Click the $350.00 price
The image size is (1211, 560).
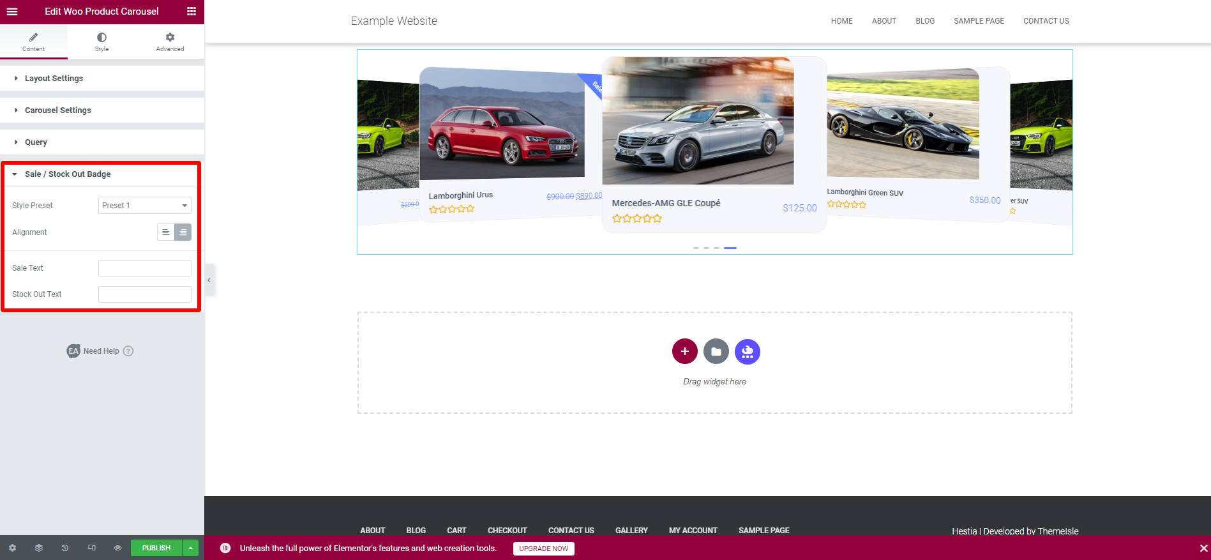985,201
